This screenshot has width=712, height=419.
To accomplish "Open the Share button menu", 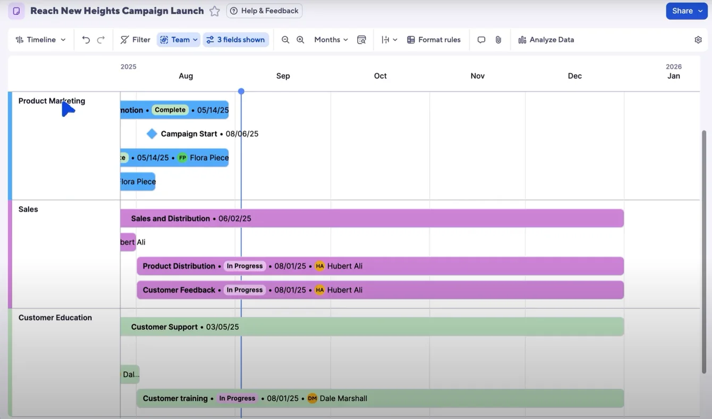I will (x=686, y=11).
